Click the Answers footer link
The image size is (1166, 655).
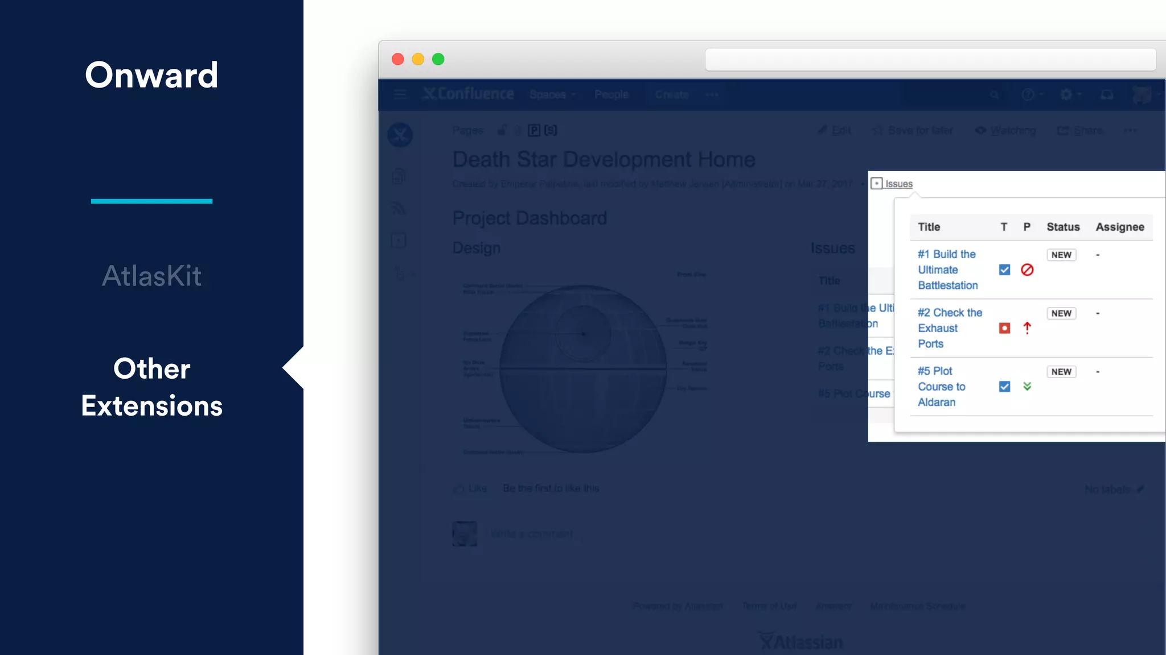[834, 606]
